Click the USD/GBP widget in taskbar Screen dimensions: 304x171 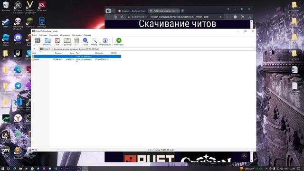(251, 169)
